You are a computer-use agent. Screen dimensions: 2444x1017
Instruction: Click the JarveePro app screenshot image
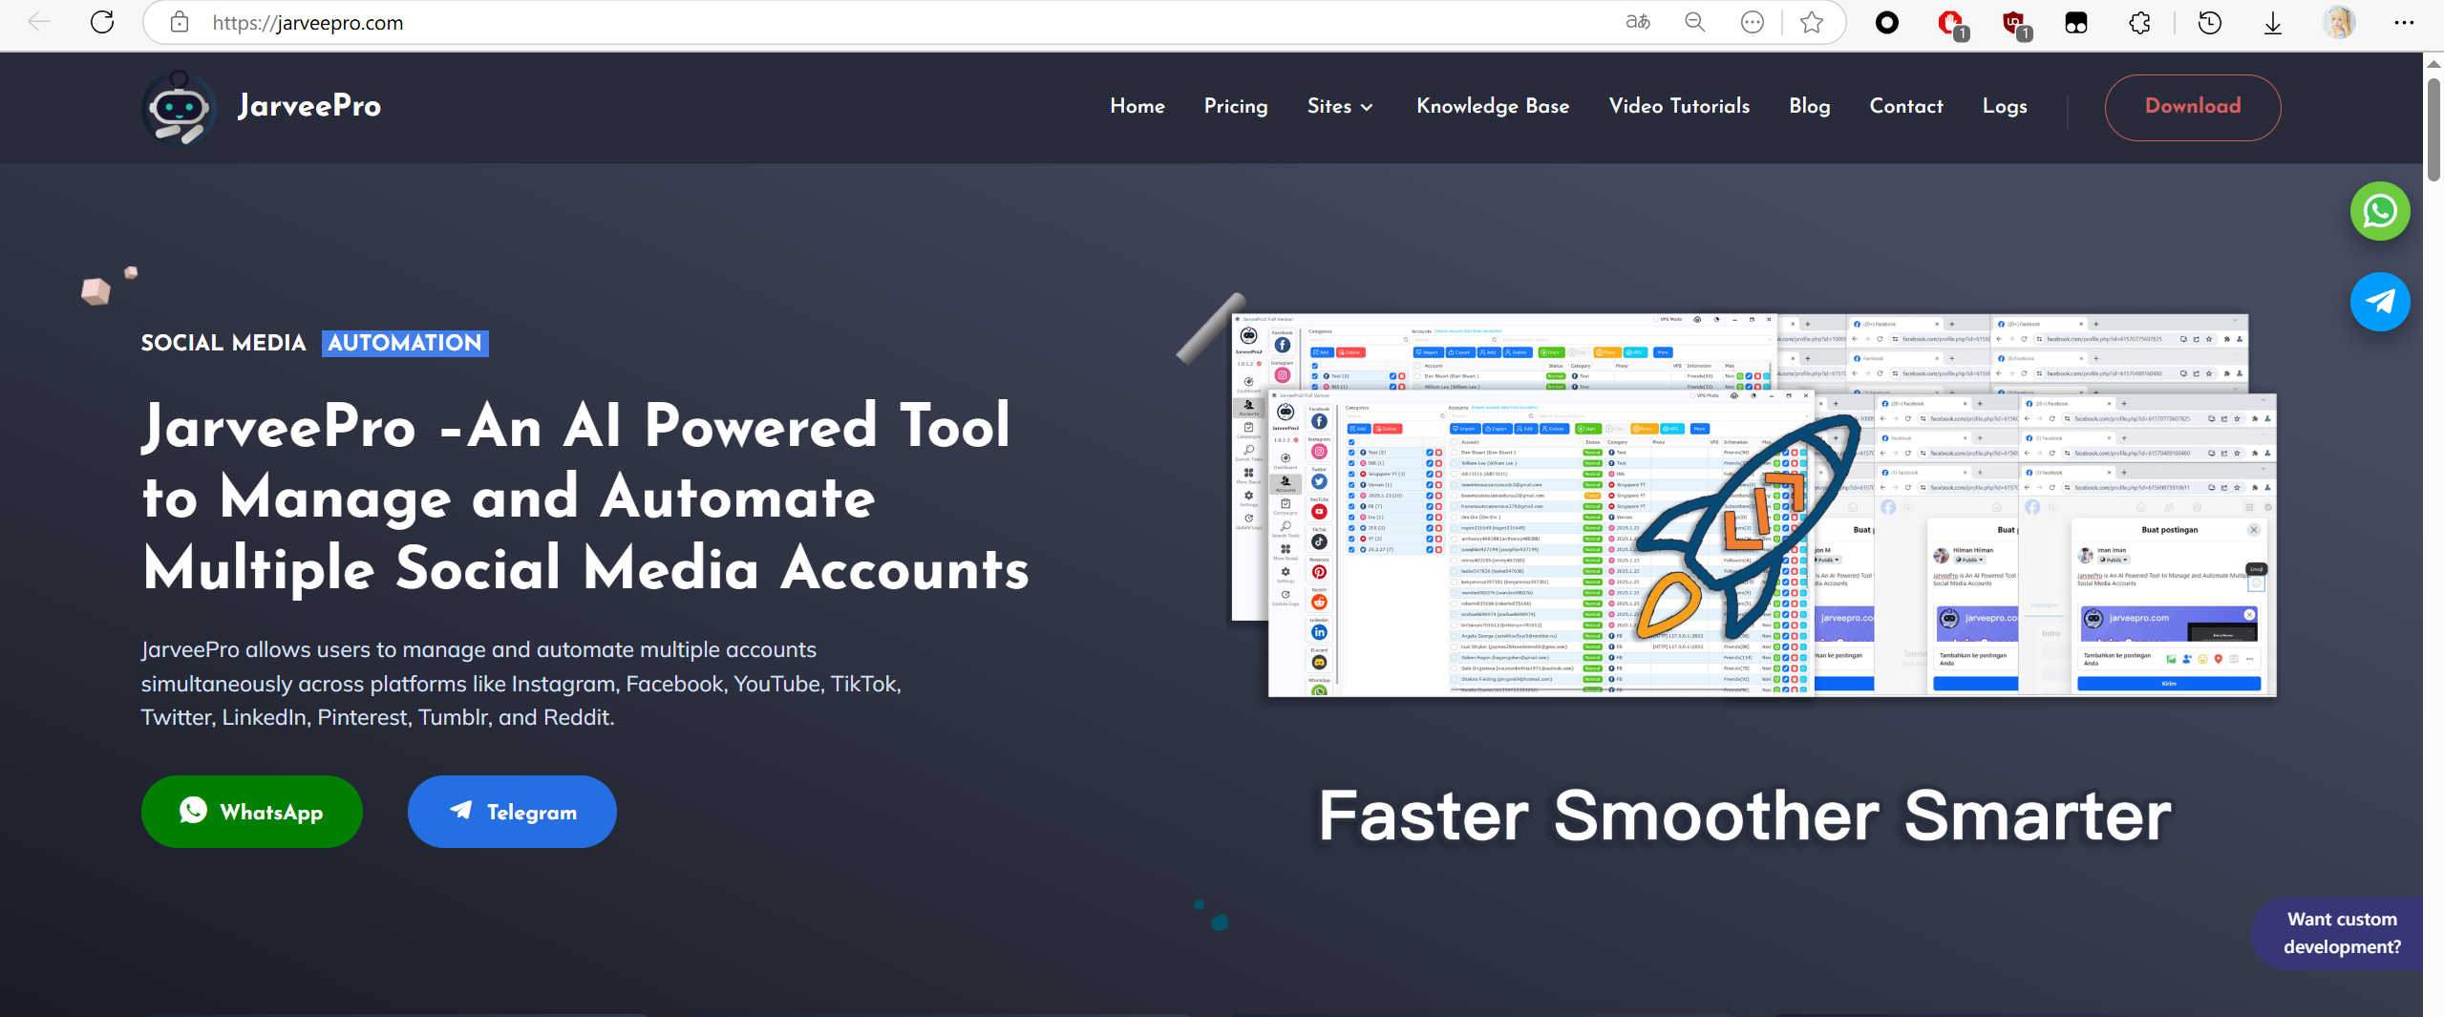(1753, 506)
